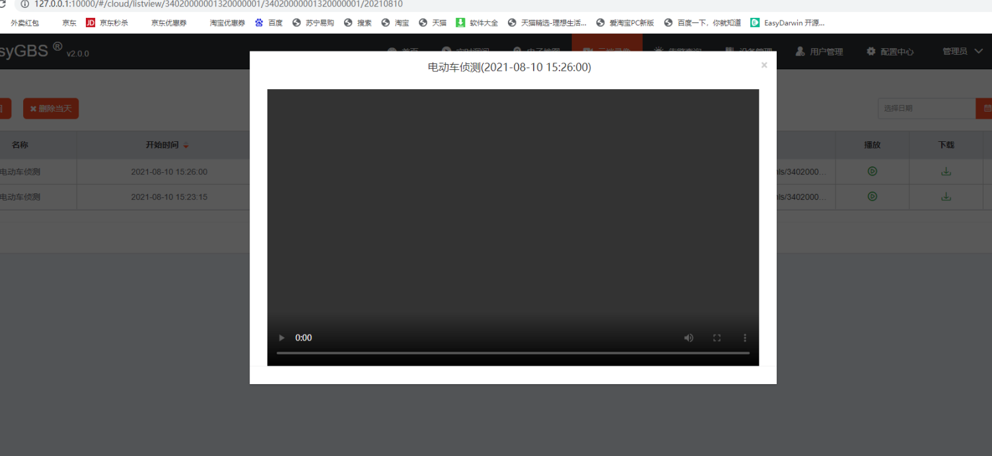992x456 pixels.
Task: Expand the 管理员 account dropdown
Action: (963, 51)
